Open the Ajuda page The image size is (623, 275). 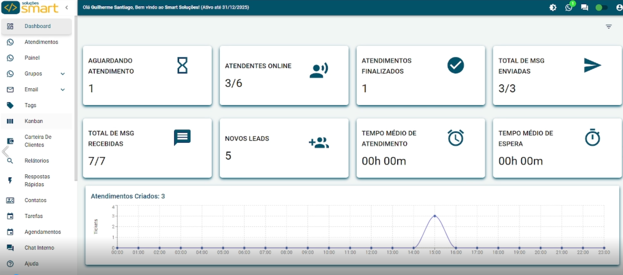(x=36, y=263)
